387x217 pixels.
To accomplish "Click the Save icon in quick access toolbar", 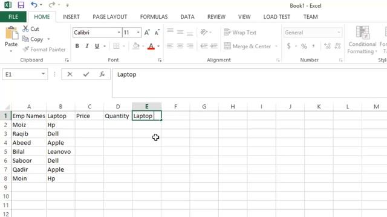I will point(21,5).
